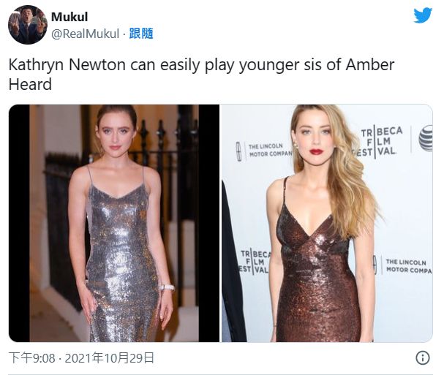Click the partial Tribeca logo near dark suit
The width and height of the screenshot is (444, 375).
pos(253,262)
